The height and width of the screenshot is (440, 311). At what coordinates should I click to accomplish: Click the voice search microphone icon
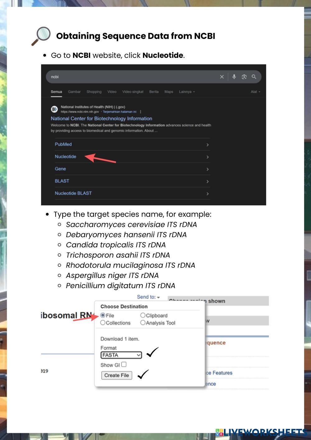point(234,77)
